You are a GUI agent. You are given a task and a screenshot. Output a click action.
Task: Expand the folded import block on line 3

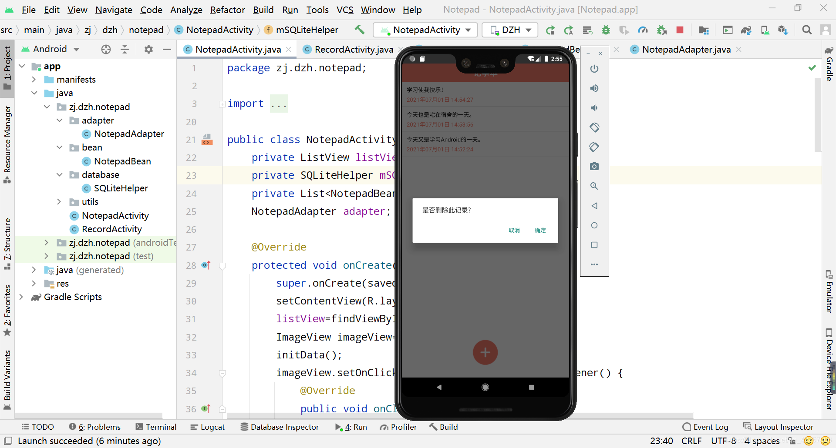coord(222,104)
